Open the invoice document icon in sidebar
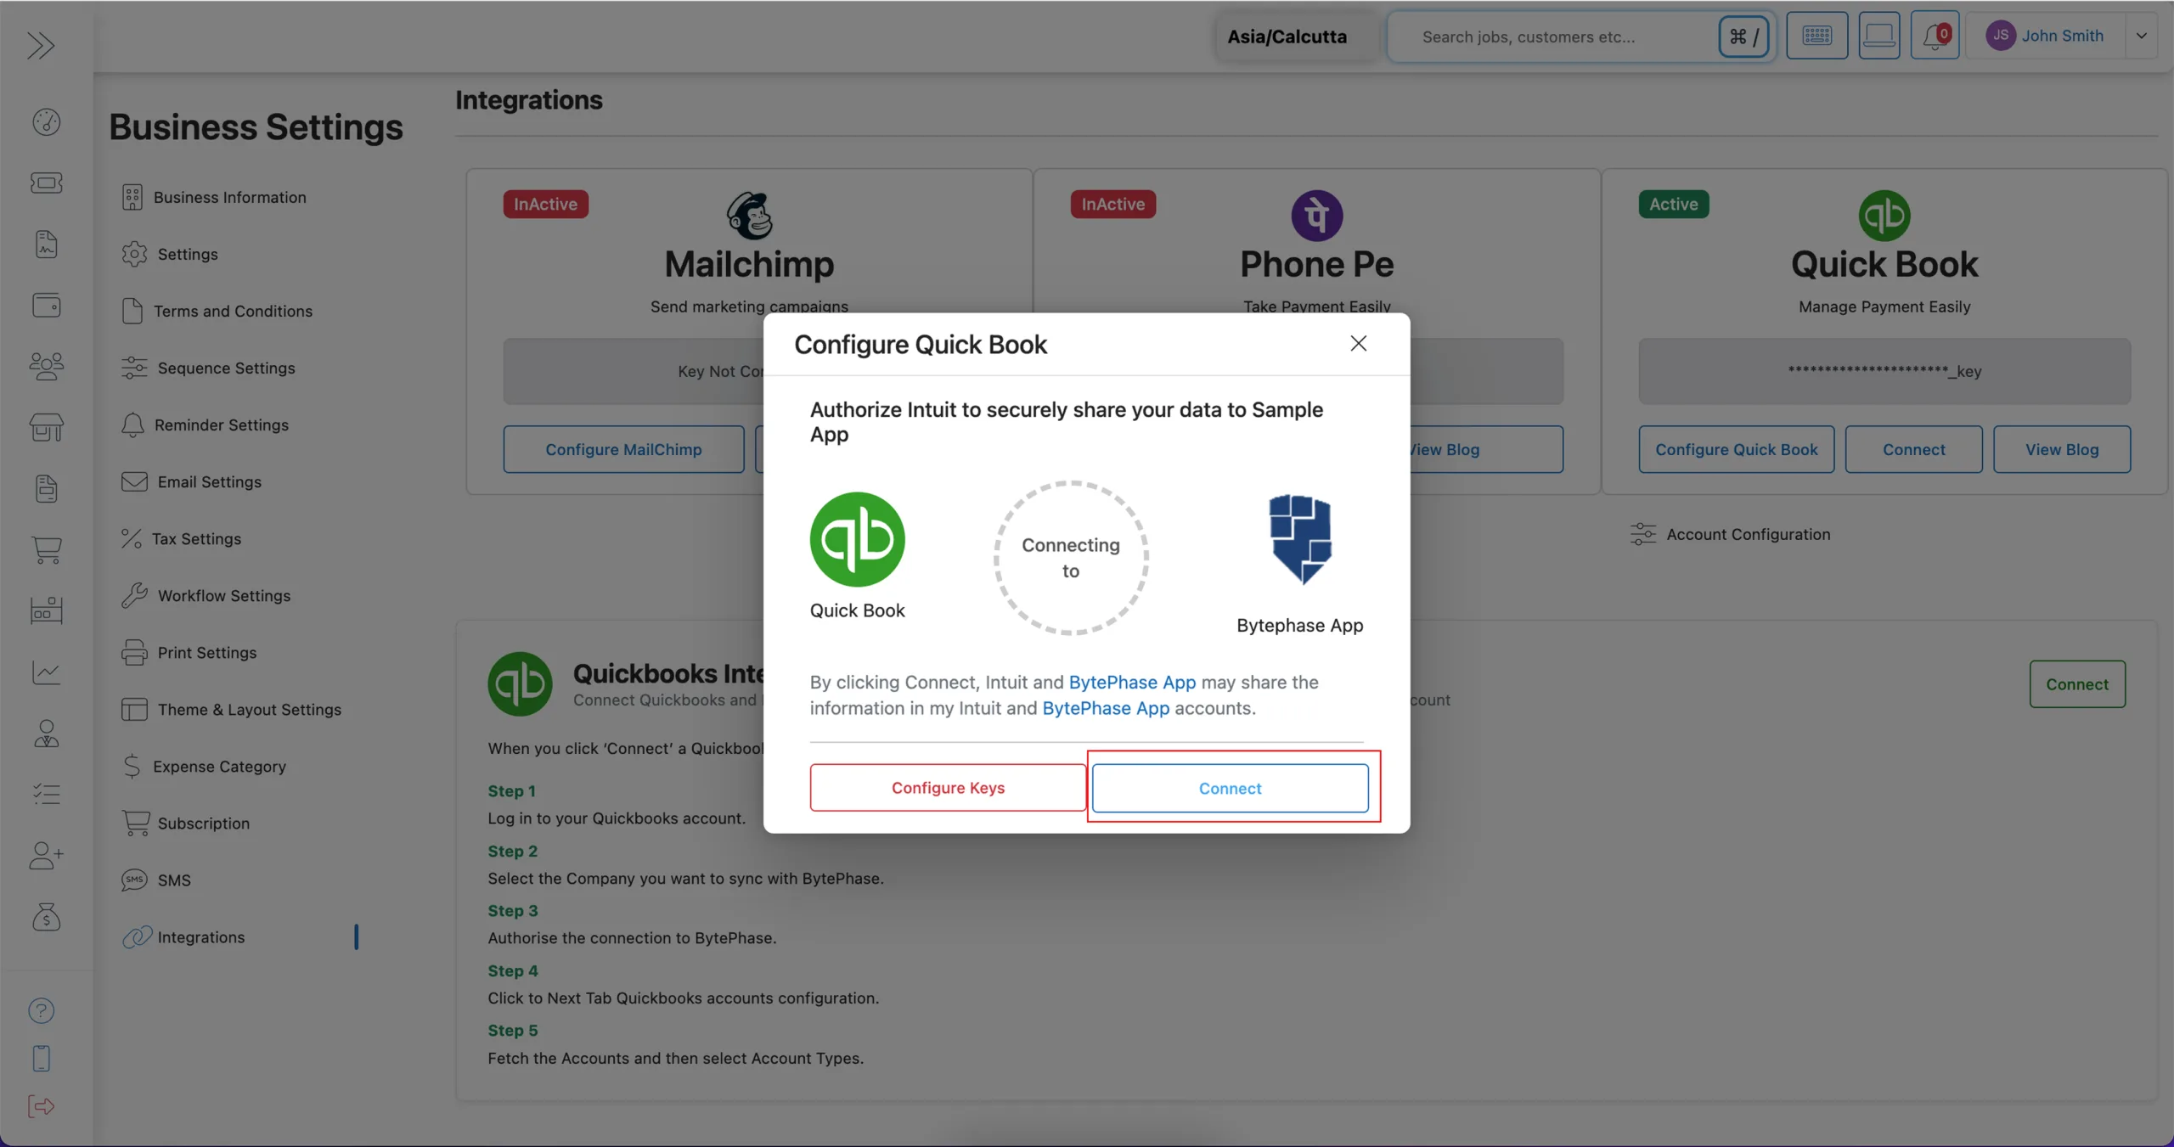 pyautogui.click(x=46, y=245)
